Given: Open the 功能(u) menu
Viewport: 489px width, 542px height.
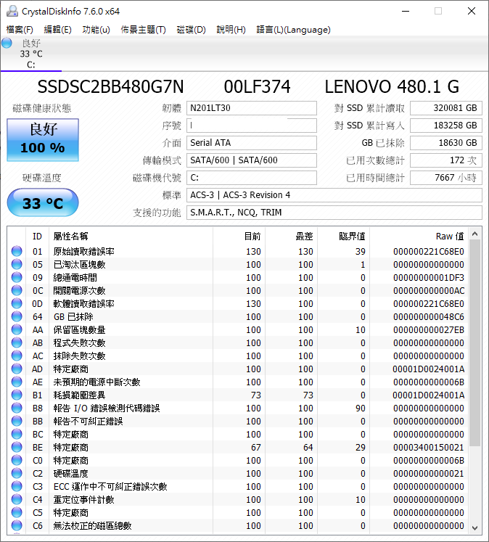Looking at the screenshot, I should 96,30.
